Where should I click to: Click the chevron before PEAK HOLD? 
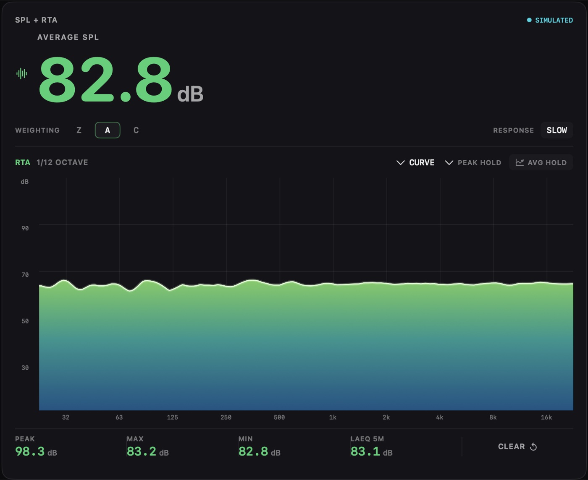click(x=449, y=162)
